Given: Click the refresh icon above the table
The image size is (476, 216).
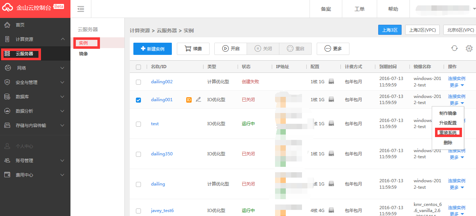Looking at the screenshot, I should (454, 48).
